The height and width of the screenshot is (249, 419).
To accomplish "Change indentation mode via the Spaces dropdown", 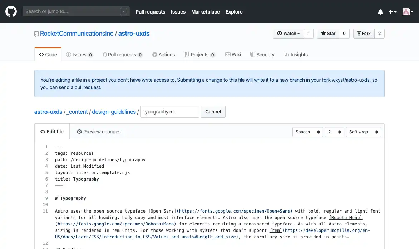I will click(307, 132).
